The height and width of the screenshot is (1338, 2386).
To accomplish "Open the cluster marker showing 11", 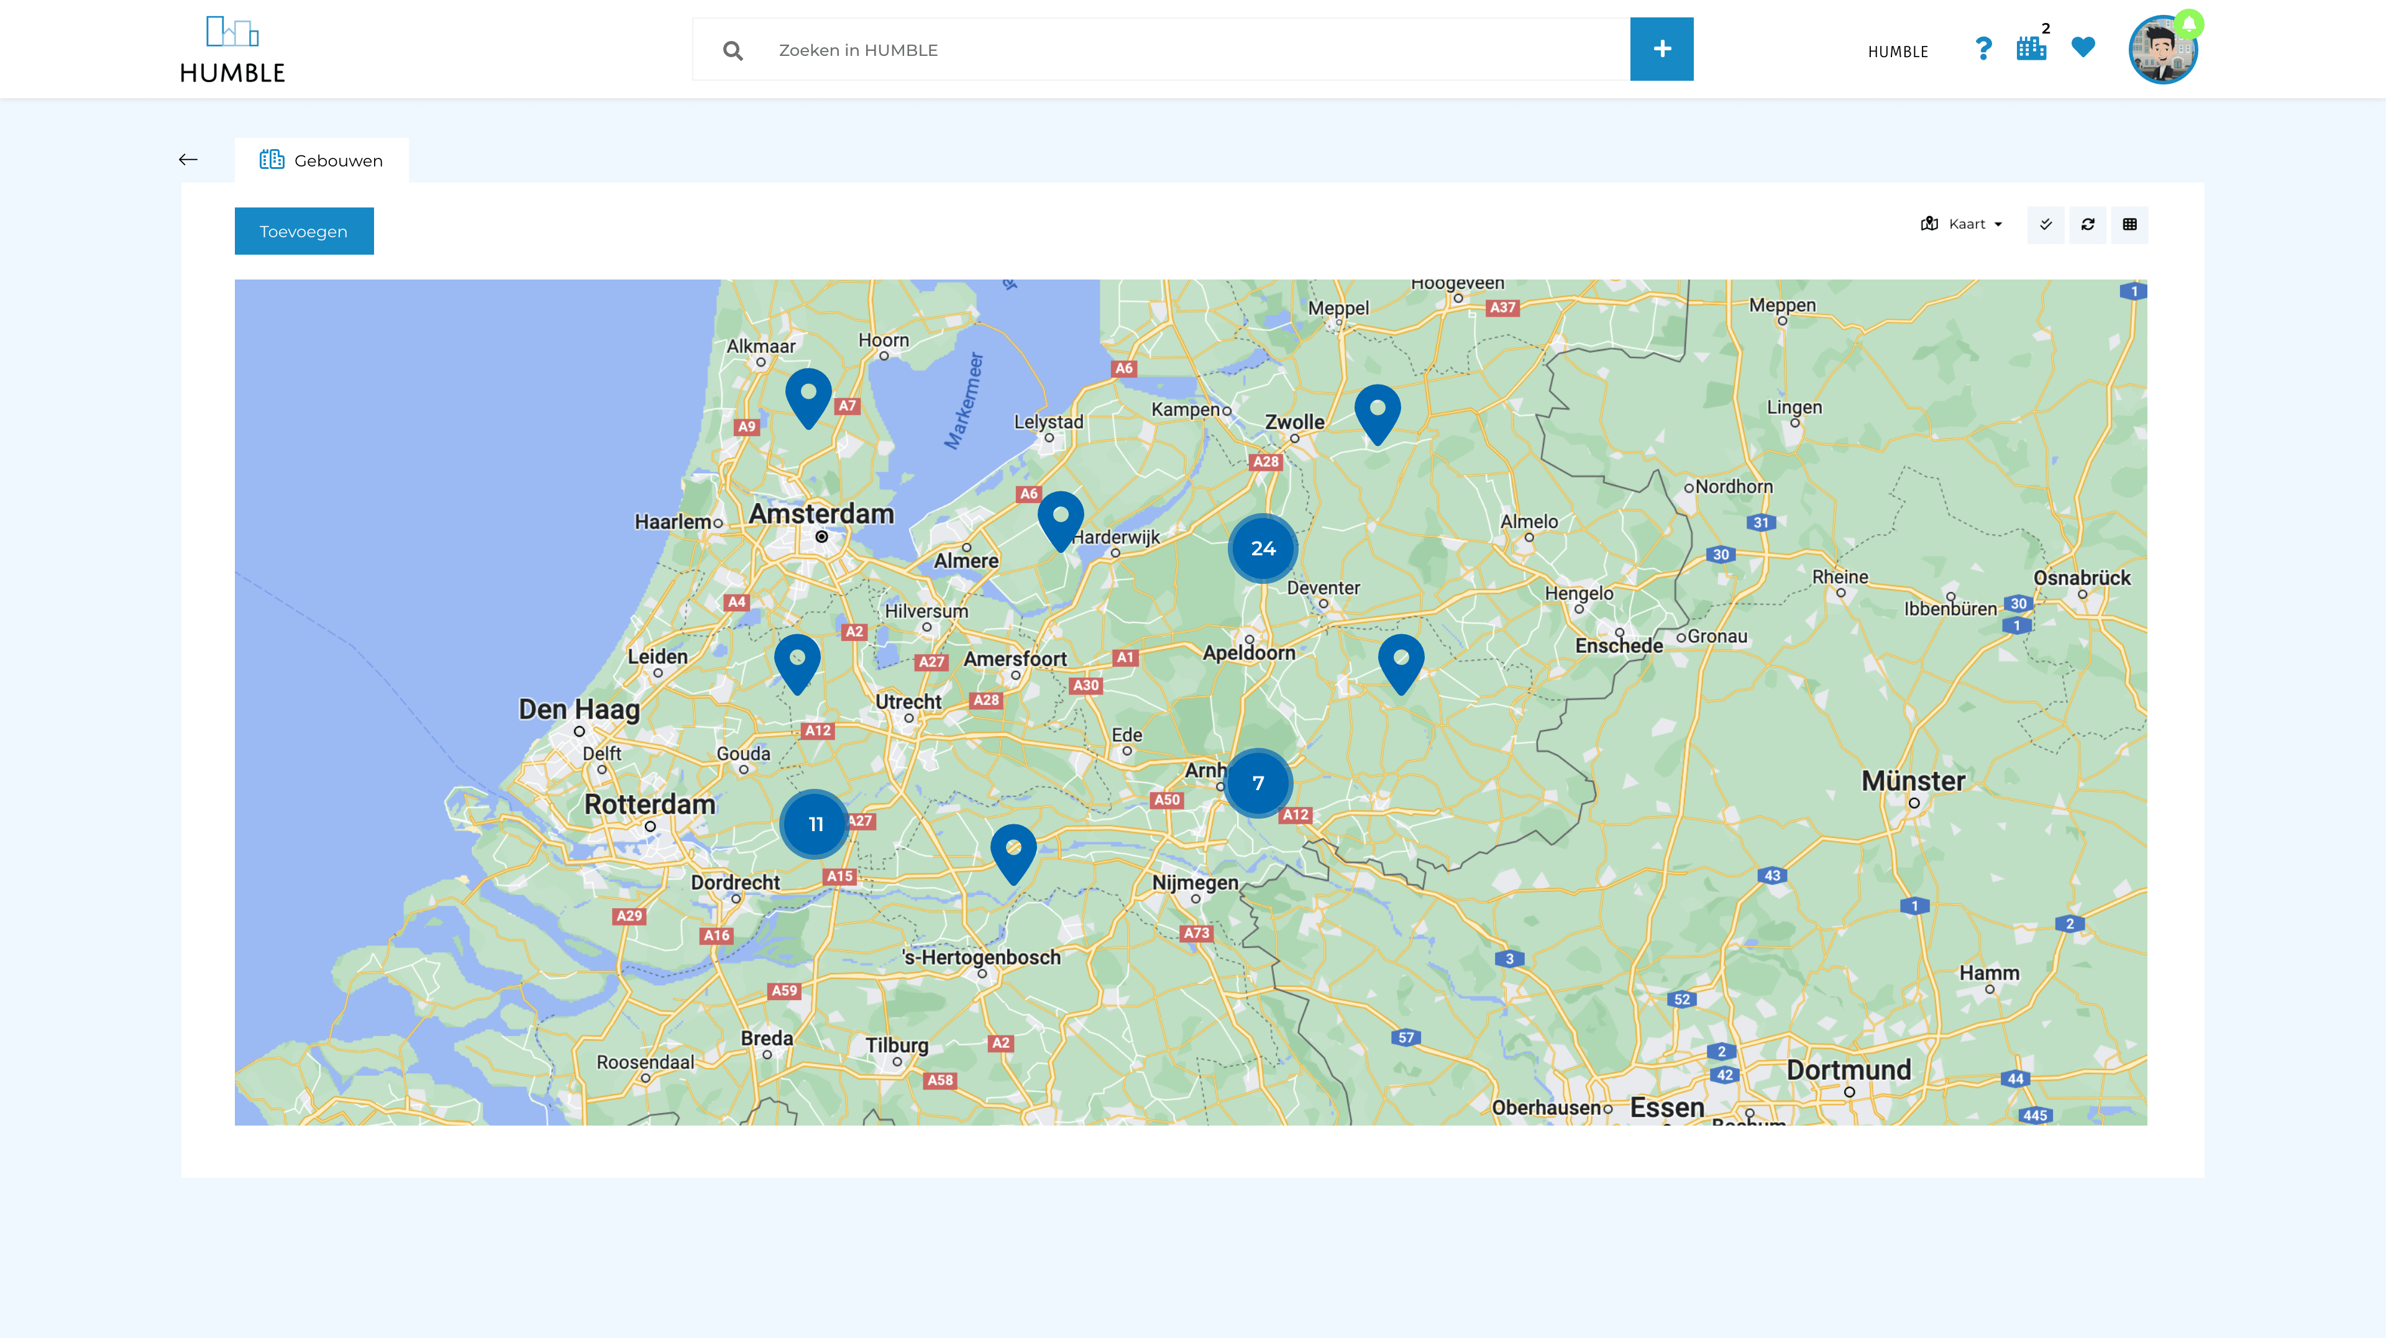I will [815, 824].
